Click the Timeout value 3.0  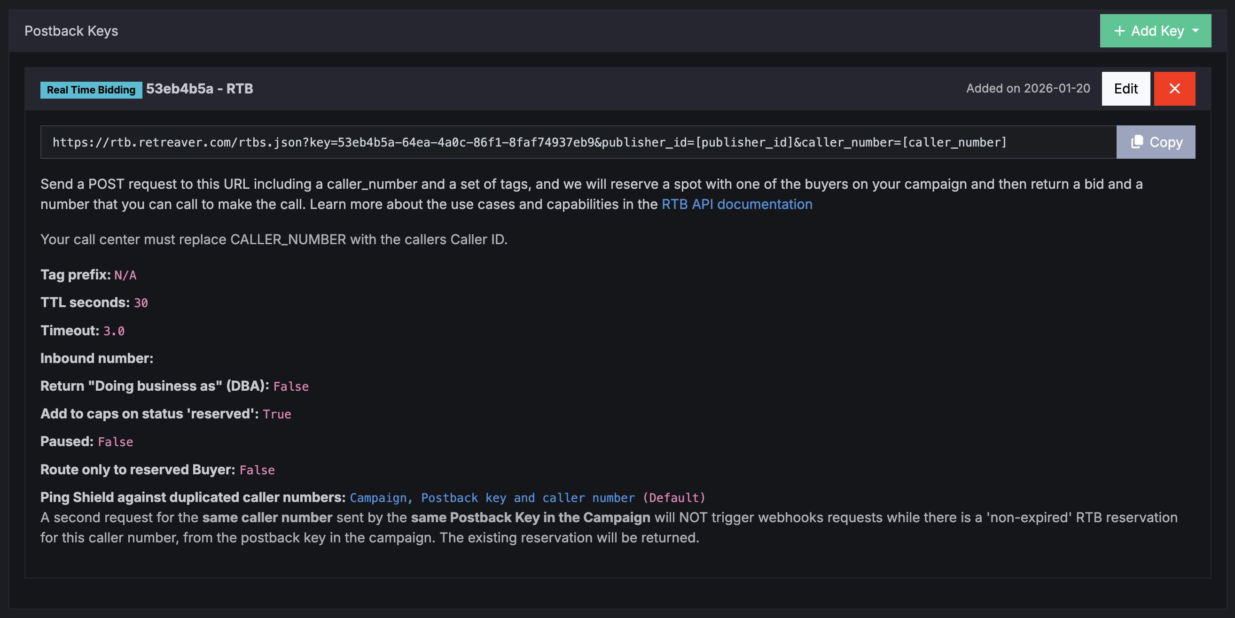click(114, 331)
